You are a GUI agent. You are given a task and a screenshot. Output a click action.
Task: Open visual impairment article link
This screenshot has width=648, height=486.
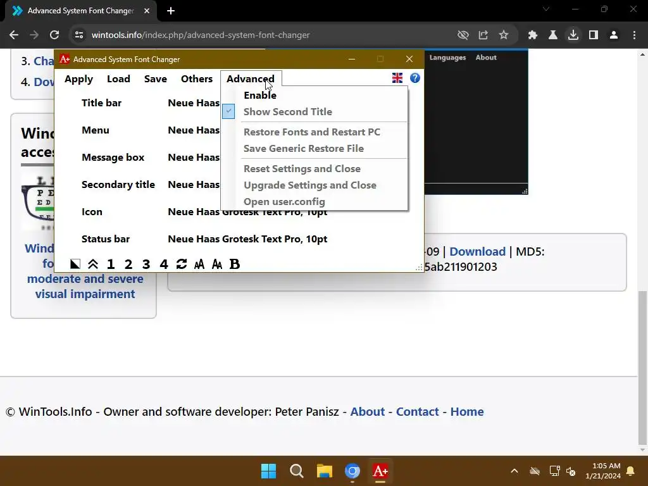(x=85, y=271)
